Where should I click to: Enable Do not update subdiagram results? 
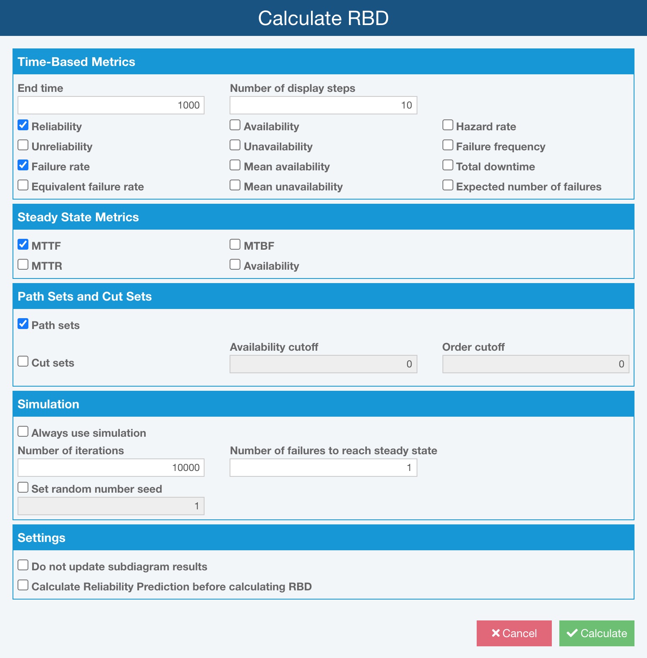click(23, 565)
